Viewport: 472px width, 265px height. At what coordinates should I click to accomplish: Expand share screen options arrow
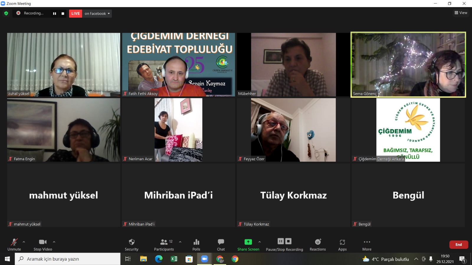260,242
